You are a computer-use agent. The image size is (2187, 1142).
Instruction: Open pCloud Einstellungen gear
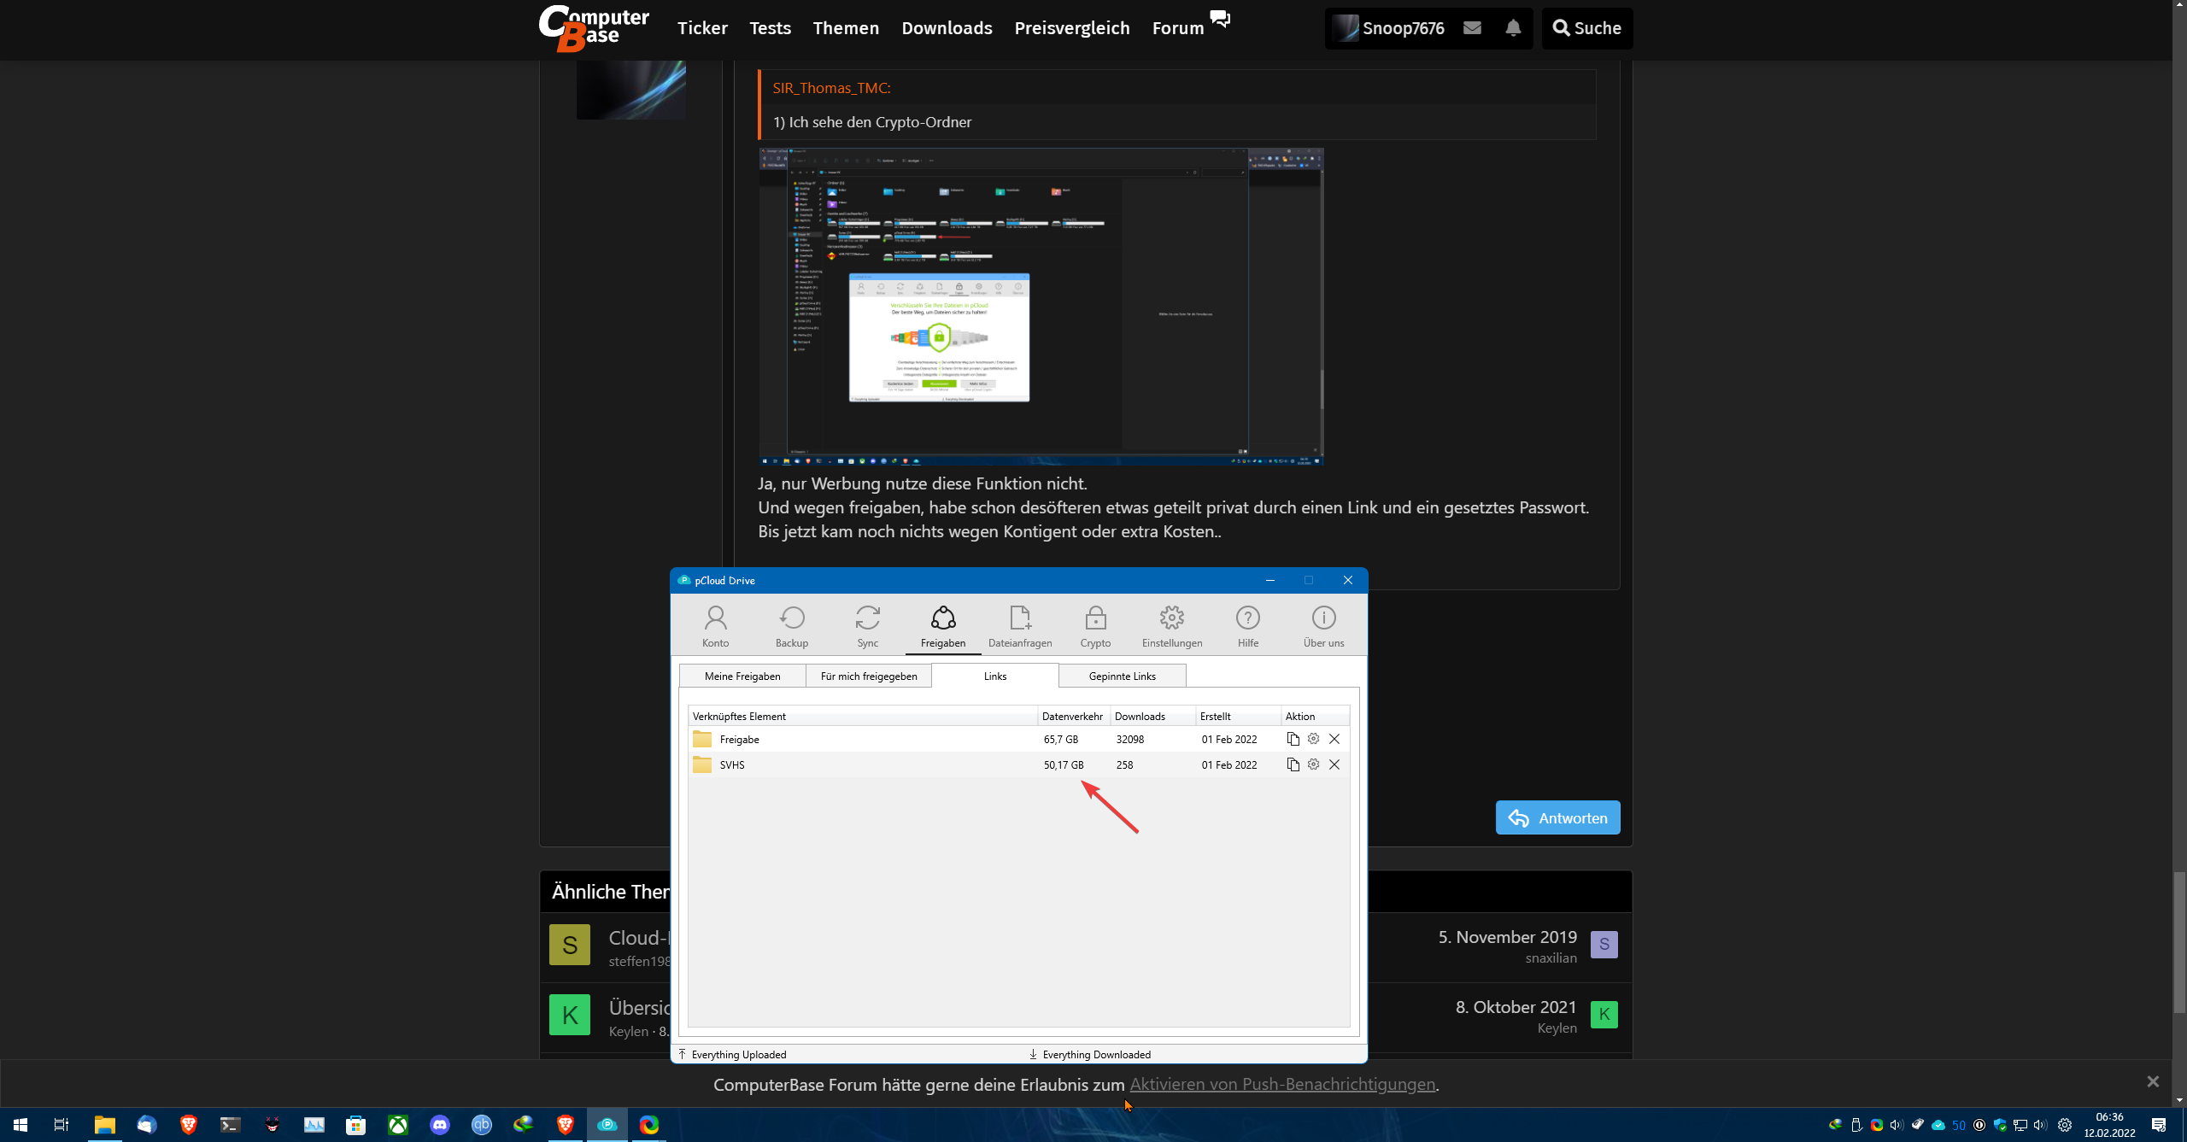(1171, 625)
